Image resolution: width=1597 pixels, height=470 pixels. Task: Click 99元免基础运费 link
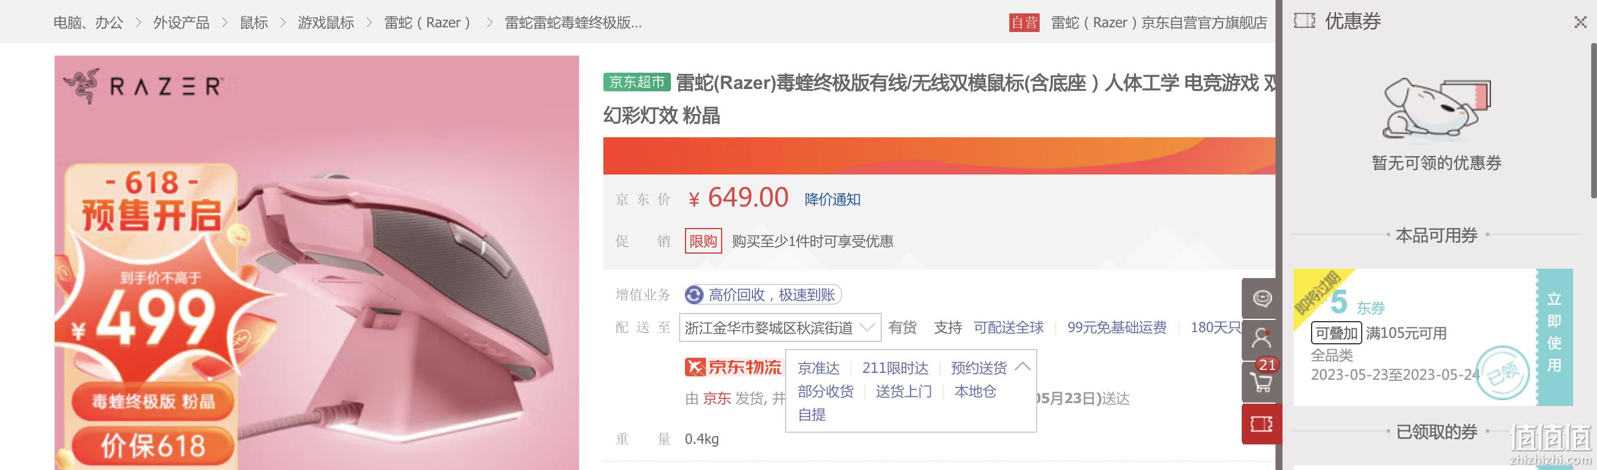click(x=1117, y=327)
